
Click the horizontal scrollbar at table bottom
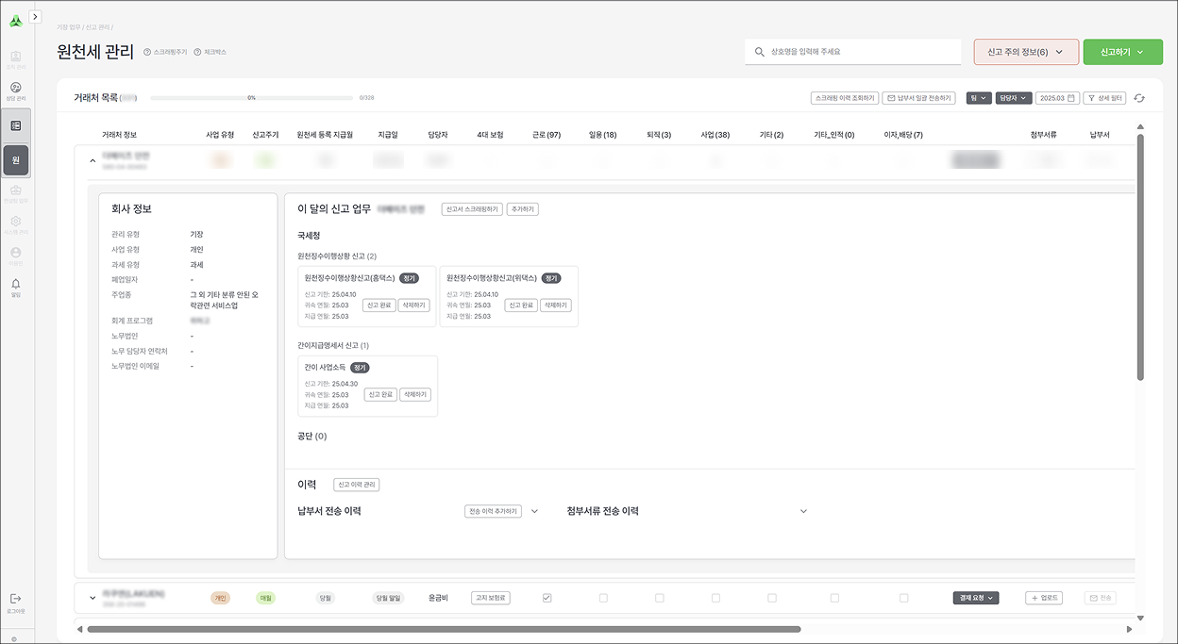coord(444,629)
